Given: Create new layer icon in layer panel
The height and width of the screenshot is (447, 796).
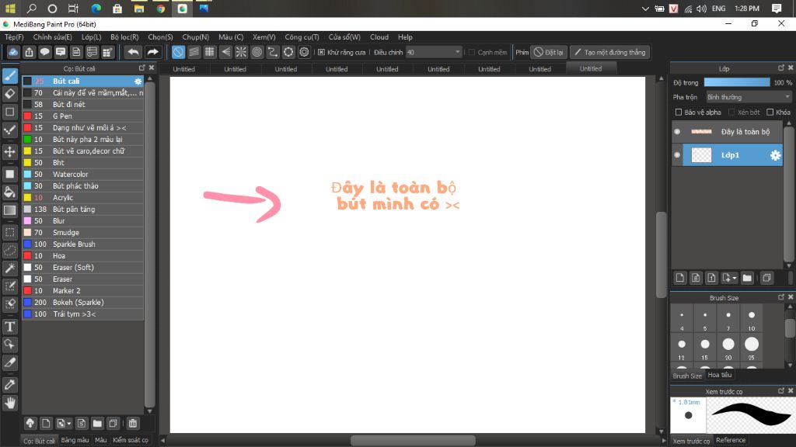Looking at the screenshot, I should [680, 278].
